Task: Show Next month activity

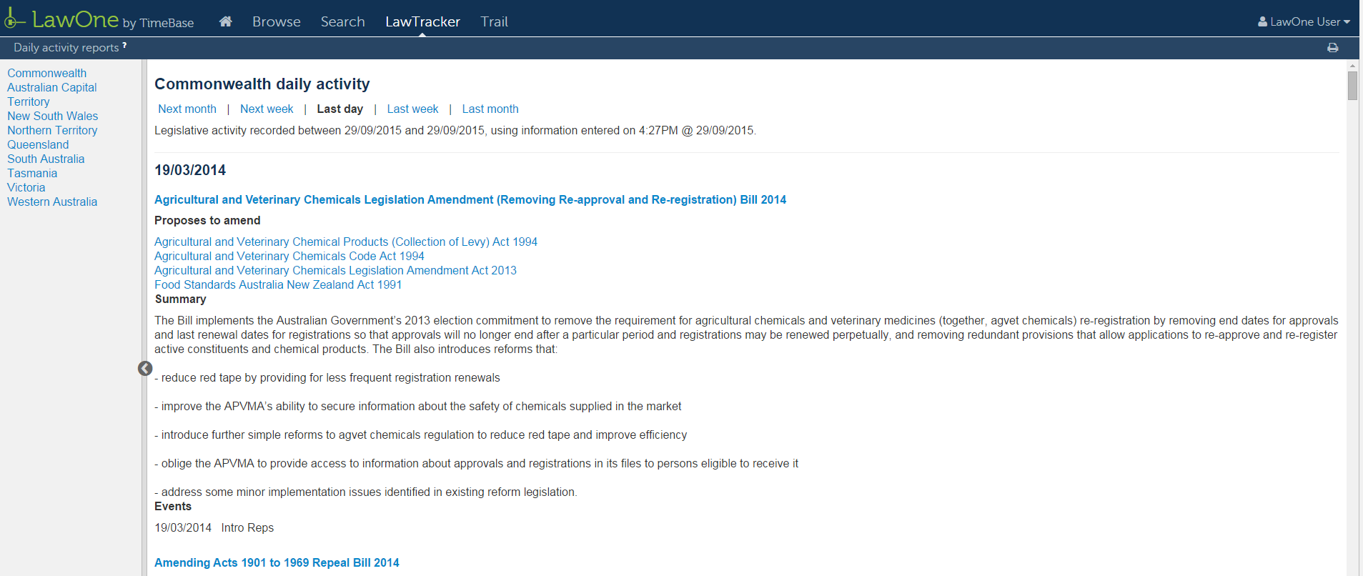Action: (187, 109)
